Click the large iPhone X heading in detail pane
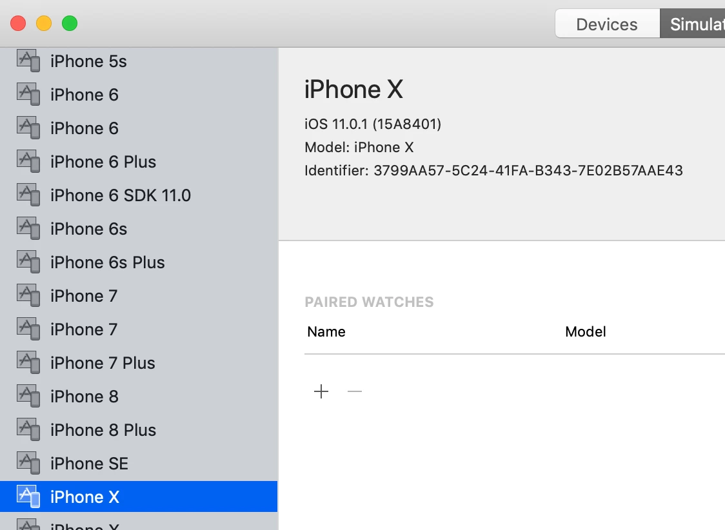This screenshot has width=725, height=530. click(x=353, y=89)
